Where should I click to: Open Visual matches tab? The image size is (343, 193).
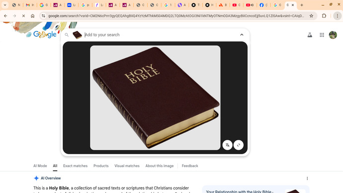[127, 166]
